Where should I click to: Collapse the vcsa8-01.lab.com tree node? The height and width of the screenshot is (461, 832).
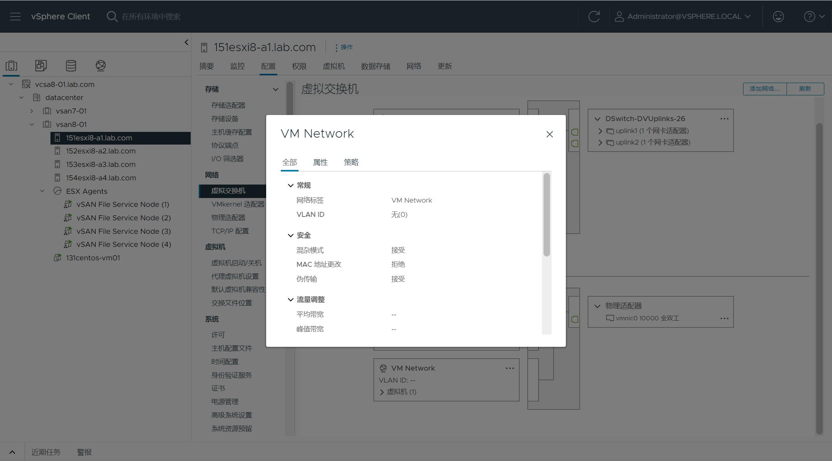(x=11, y=84)
